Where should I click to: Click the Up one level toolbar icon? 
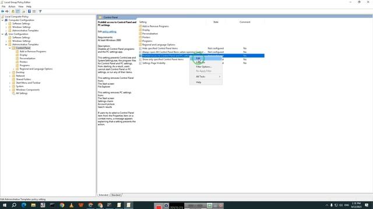click(13, 12)
